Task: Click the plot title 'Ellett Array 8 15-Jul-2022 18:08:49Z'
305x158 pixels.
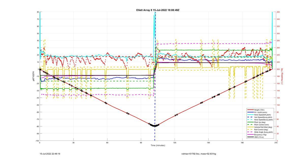Action: pos(158,10)
